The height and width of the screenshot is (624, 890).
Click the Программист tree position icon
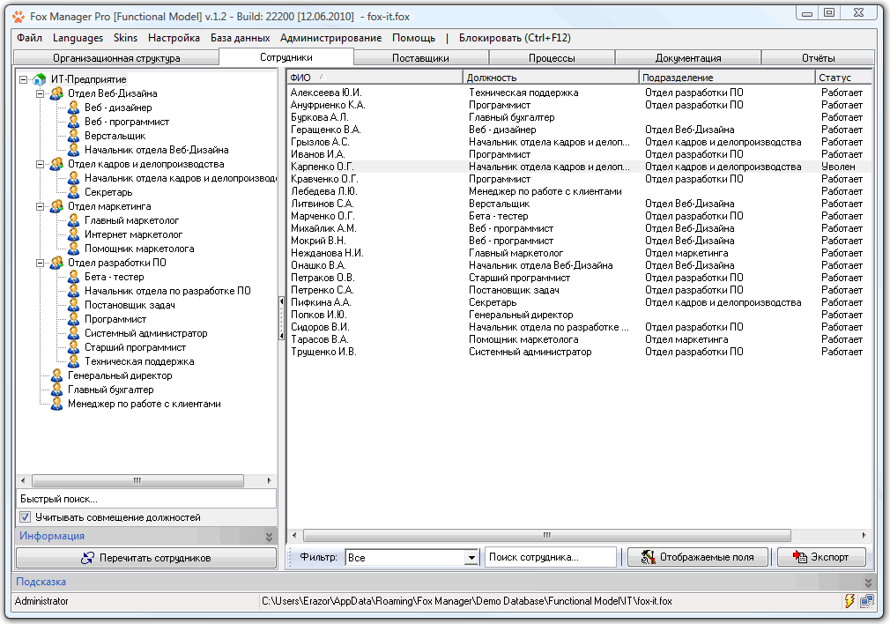(73, 319)
